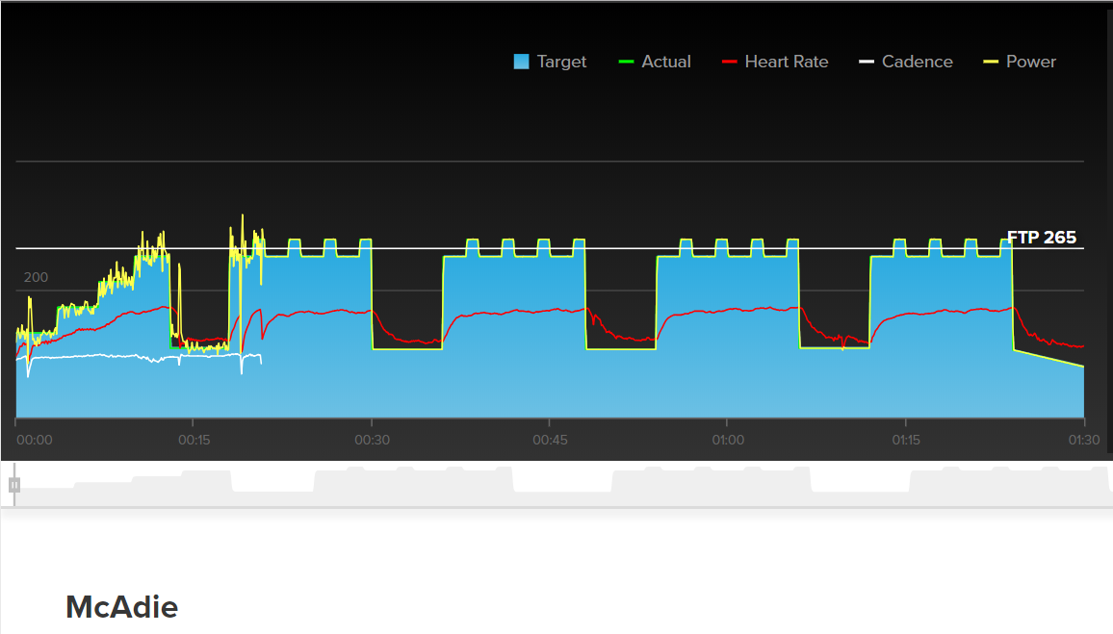Click the 00:15 time axis label

point(194,440)
